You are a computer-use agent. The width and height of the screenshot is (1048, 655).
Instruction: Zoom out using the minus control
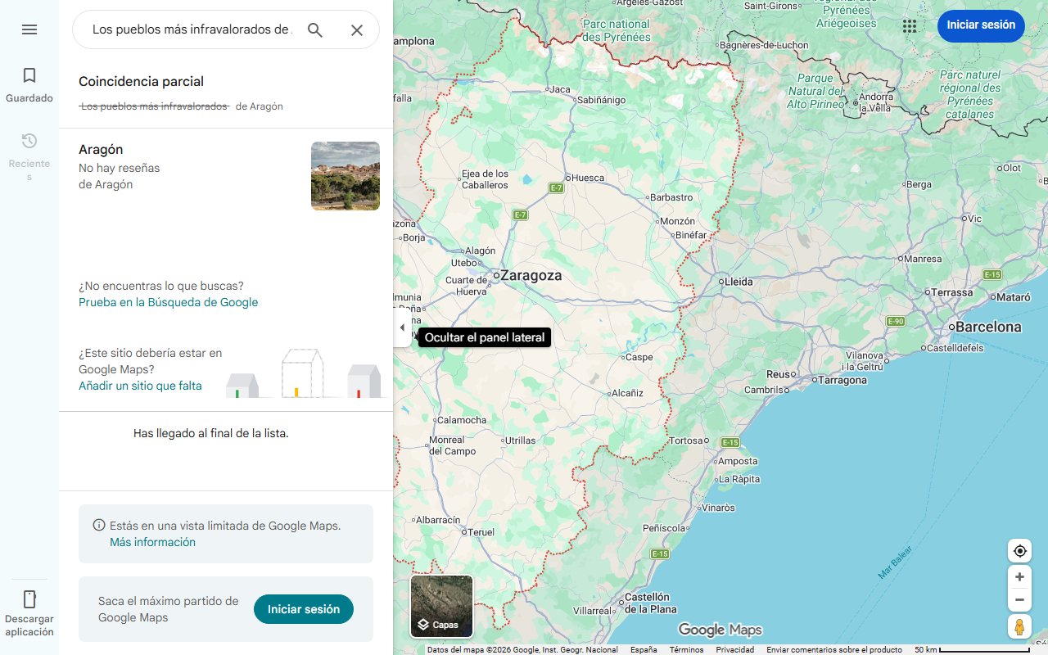click(x=1019, y=599)
